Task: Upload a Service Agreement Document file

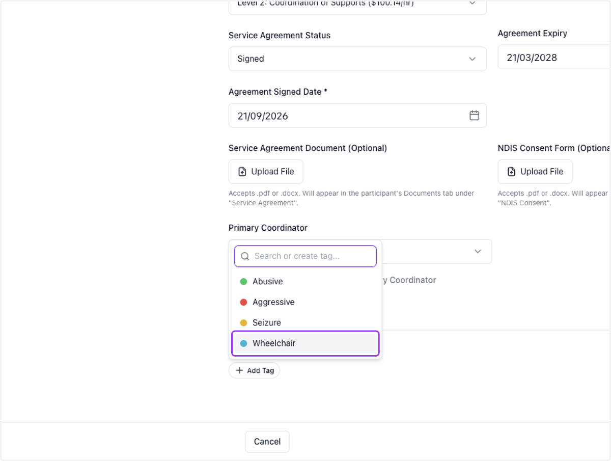Action: [x=266, y=172]
